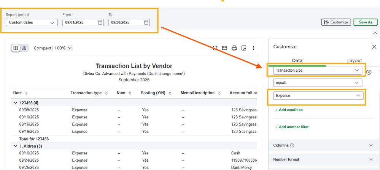The width and height of the screenshot is (380, 170).
Task: Print the report
Action: 234,48
